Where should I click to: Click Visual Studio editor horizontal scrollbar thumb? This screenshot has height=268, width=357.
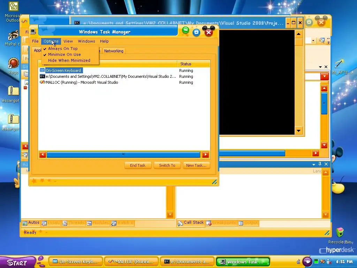(252, 154)
